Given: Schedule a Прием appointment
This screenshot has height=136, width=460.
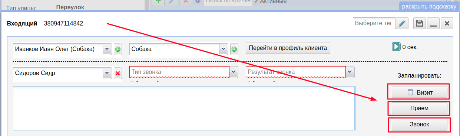Looking at the screenshot, I should coord(419,108).
